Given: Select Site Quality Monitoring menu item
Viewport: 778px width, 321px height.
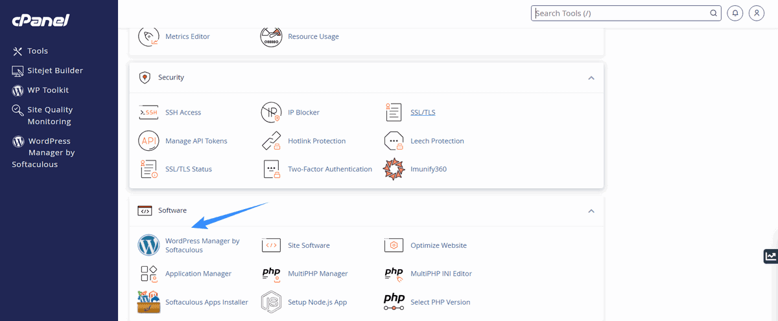Looking at the screenshot, I should click(50, 116).
